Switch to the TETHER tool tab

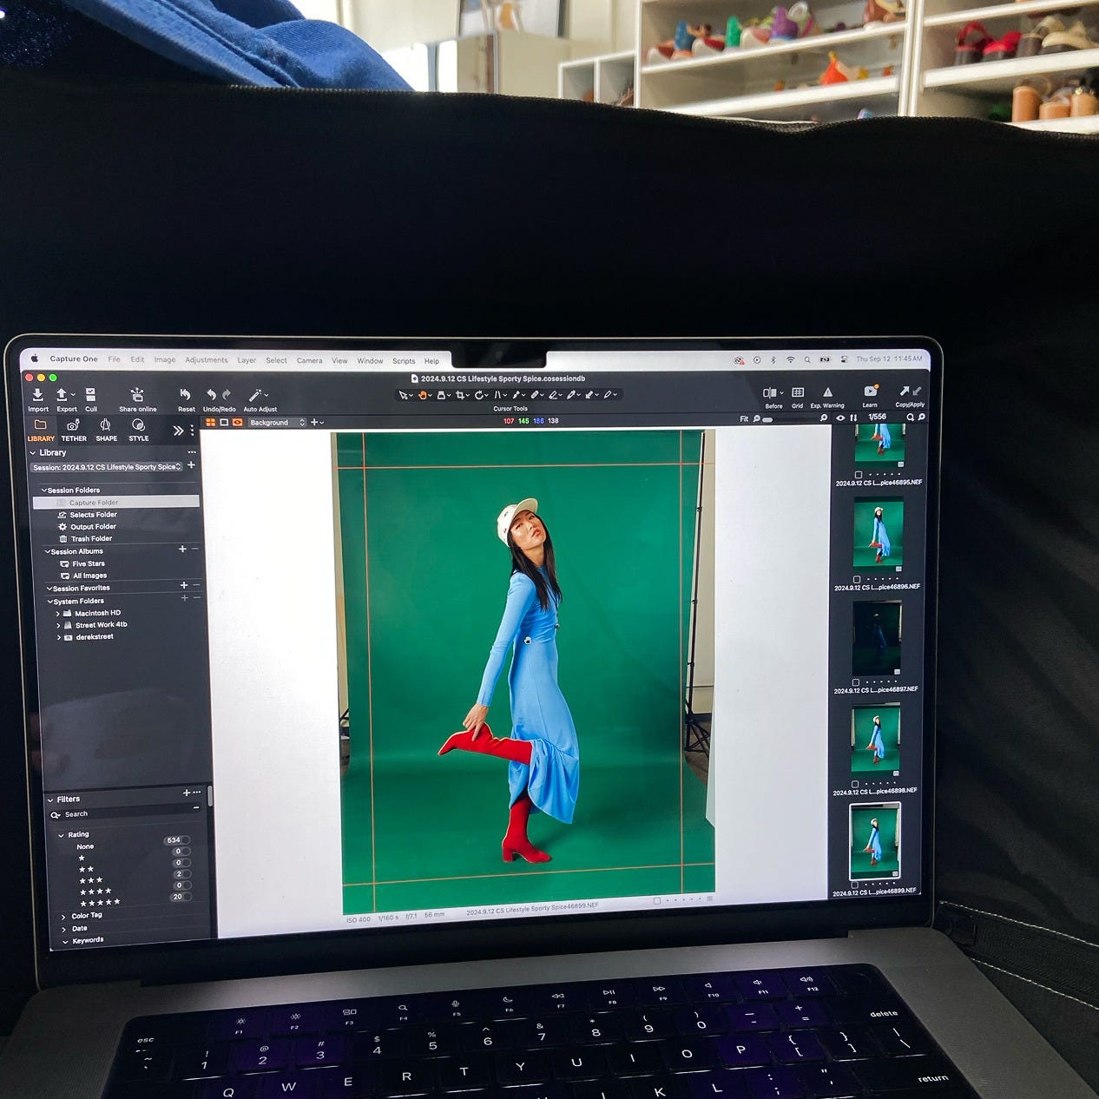point(73,429)
